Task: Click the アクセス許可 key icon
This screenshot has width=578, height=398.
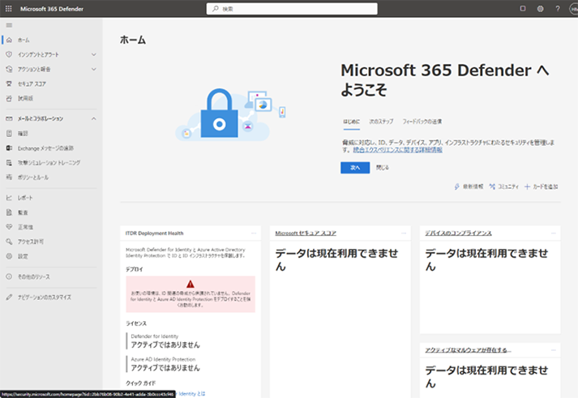Action: (x=9, y=242)
